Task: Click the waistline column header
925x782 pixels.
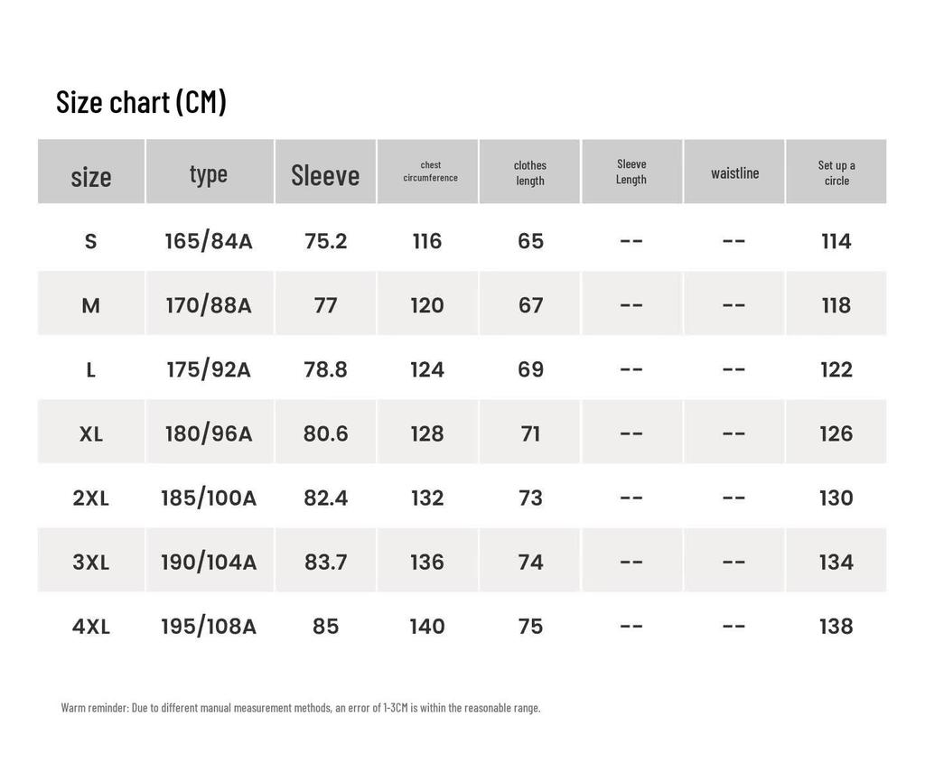Action: point(734,172)
